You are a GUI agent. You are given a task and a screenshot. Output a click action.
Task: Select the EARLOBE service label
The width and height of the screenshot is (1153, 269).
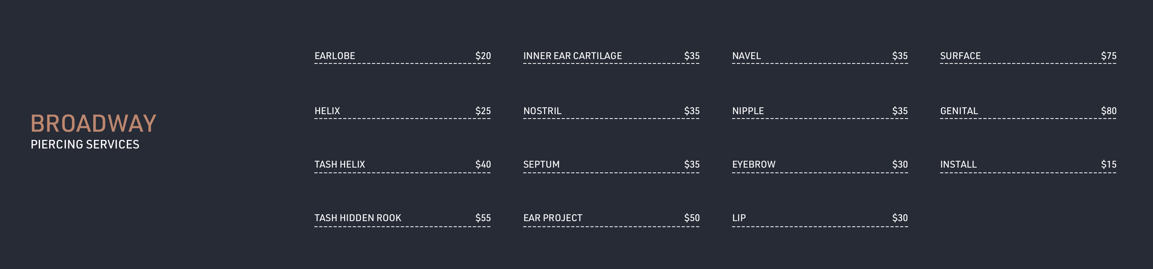[335, 56]
